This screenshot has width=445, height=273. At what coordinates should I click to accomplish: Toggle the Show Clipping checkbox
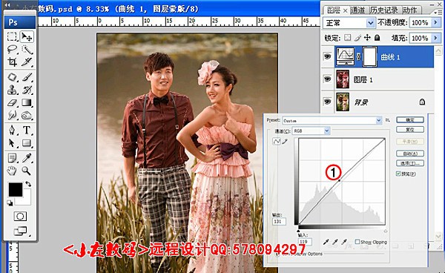click(x=357, y=242)
